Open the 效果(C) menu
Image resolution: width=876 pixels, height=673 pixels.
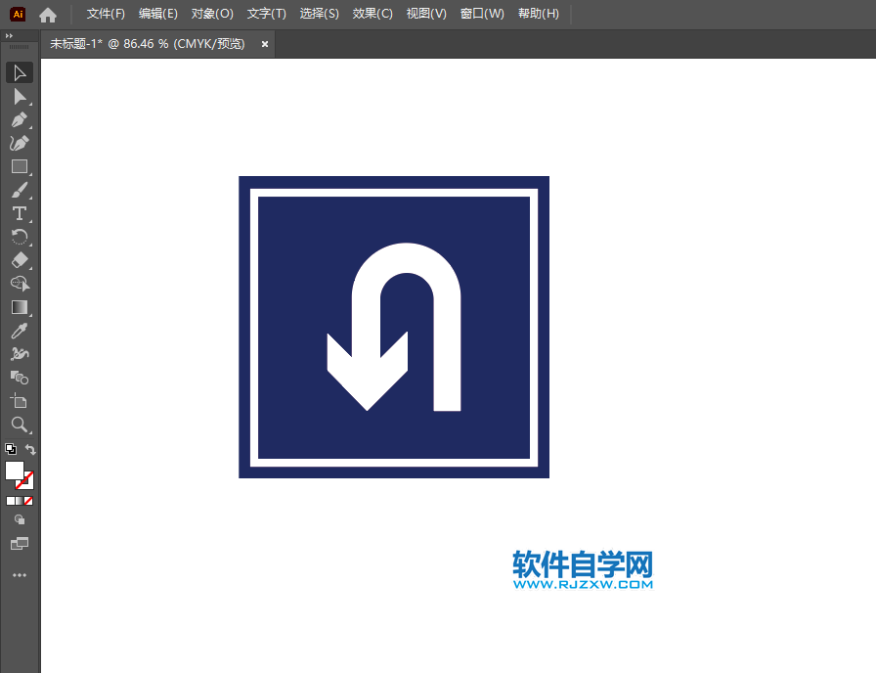(372, 14)
